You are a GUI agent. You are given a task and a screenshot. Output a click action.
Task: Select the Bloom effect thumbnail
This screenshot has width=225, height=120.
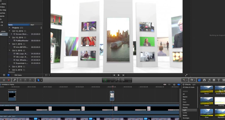pos(206,89)
